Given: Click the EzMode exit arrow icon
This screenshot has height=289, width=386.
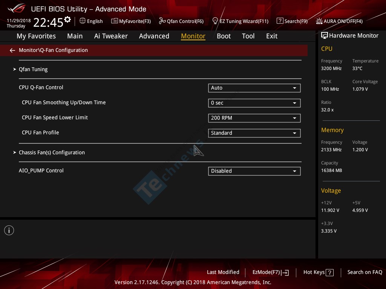Looking at the screenshot, I should [285, 272].
